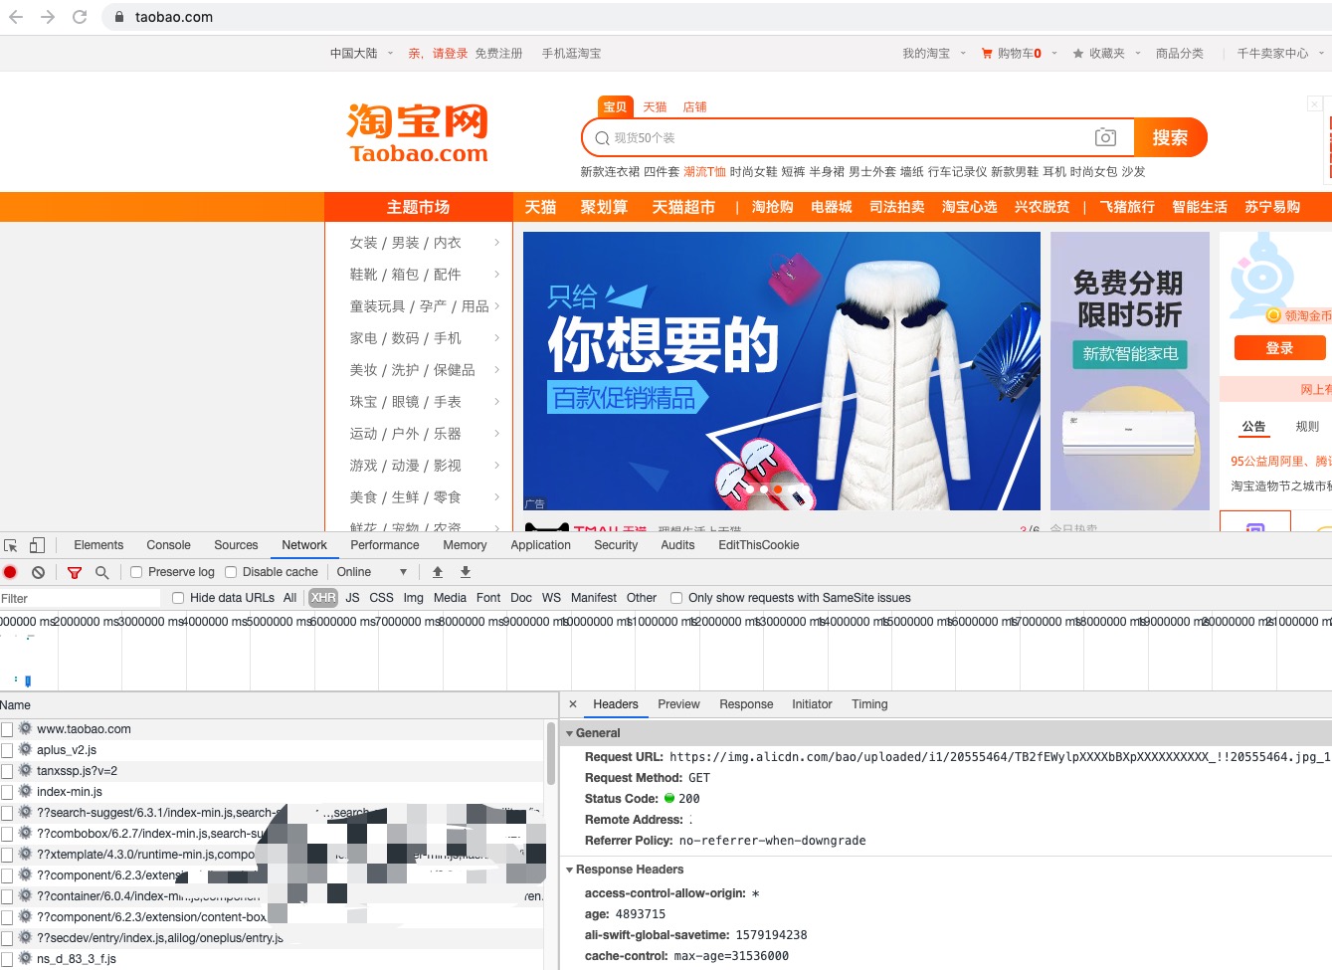Viewport: 1332px width, 970px height.
Task: Click the request list vertical scrollbar
Action: pos(551,753)
